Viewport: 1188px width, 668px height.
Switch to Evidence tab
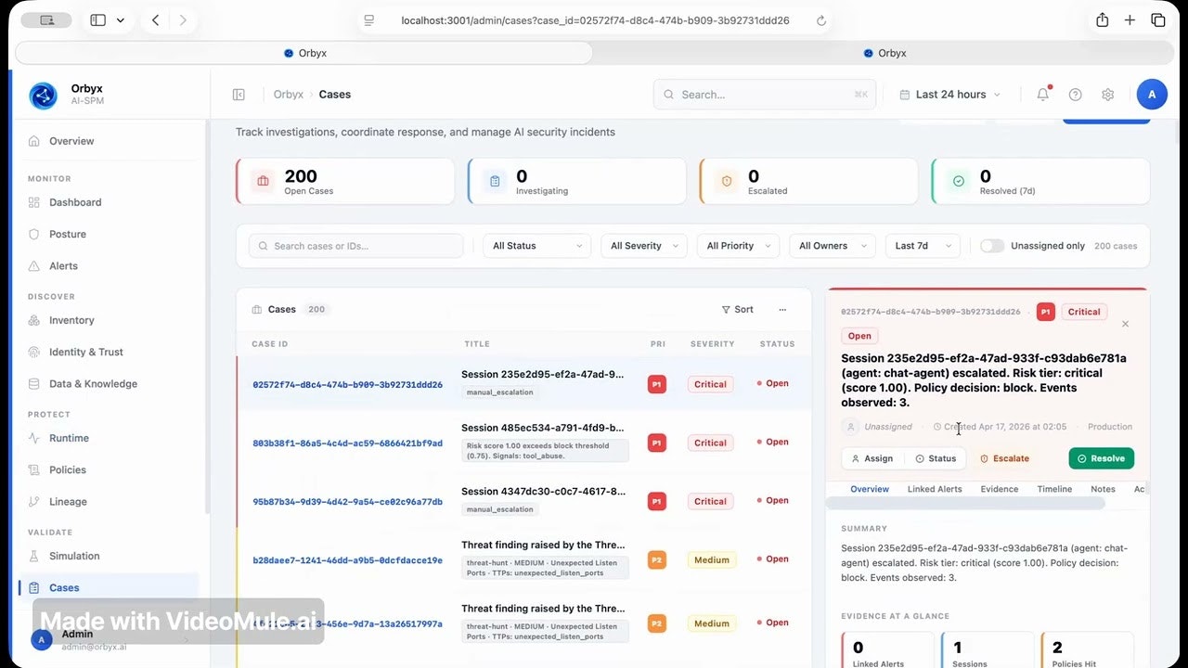pos(1000,489)
